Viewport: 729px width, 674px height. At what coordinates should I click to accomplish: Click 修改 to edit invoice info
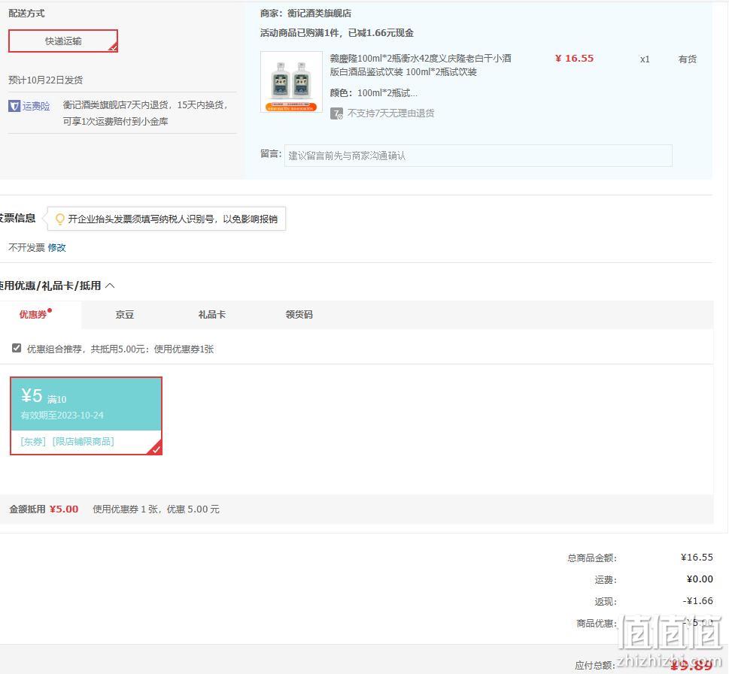[56, 247]
